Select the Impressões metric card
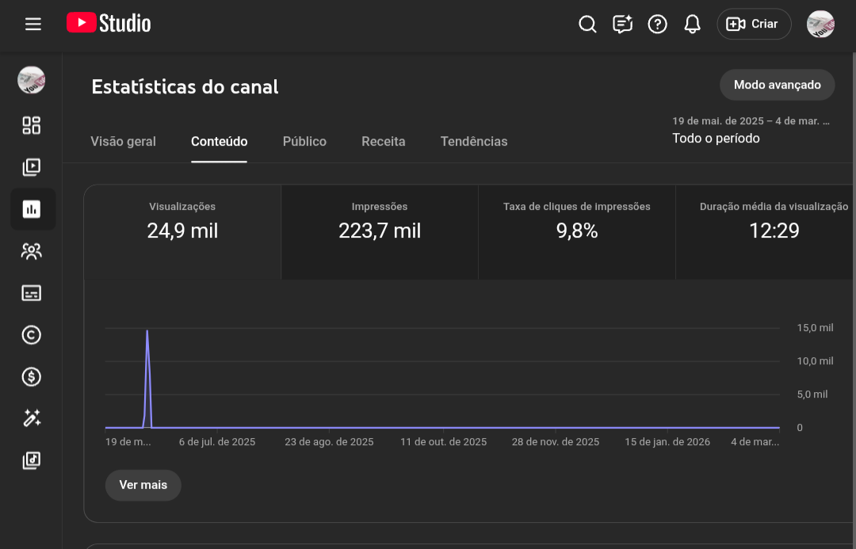This screenshot has width=856, height=549. [x=380, y=232]
